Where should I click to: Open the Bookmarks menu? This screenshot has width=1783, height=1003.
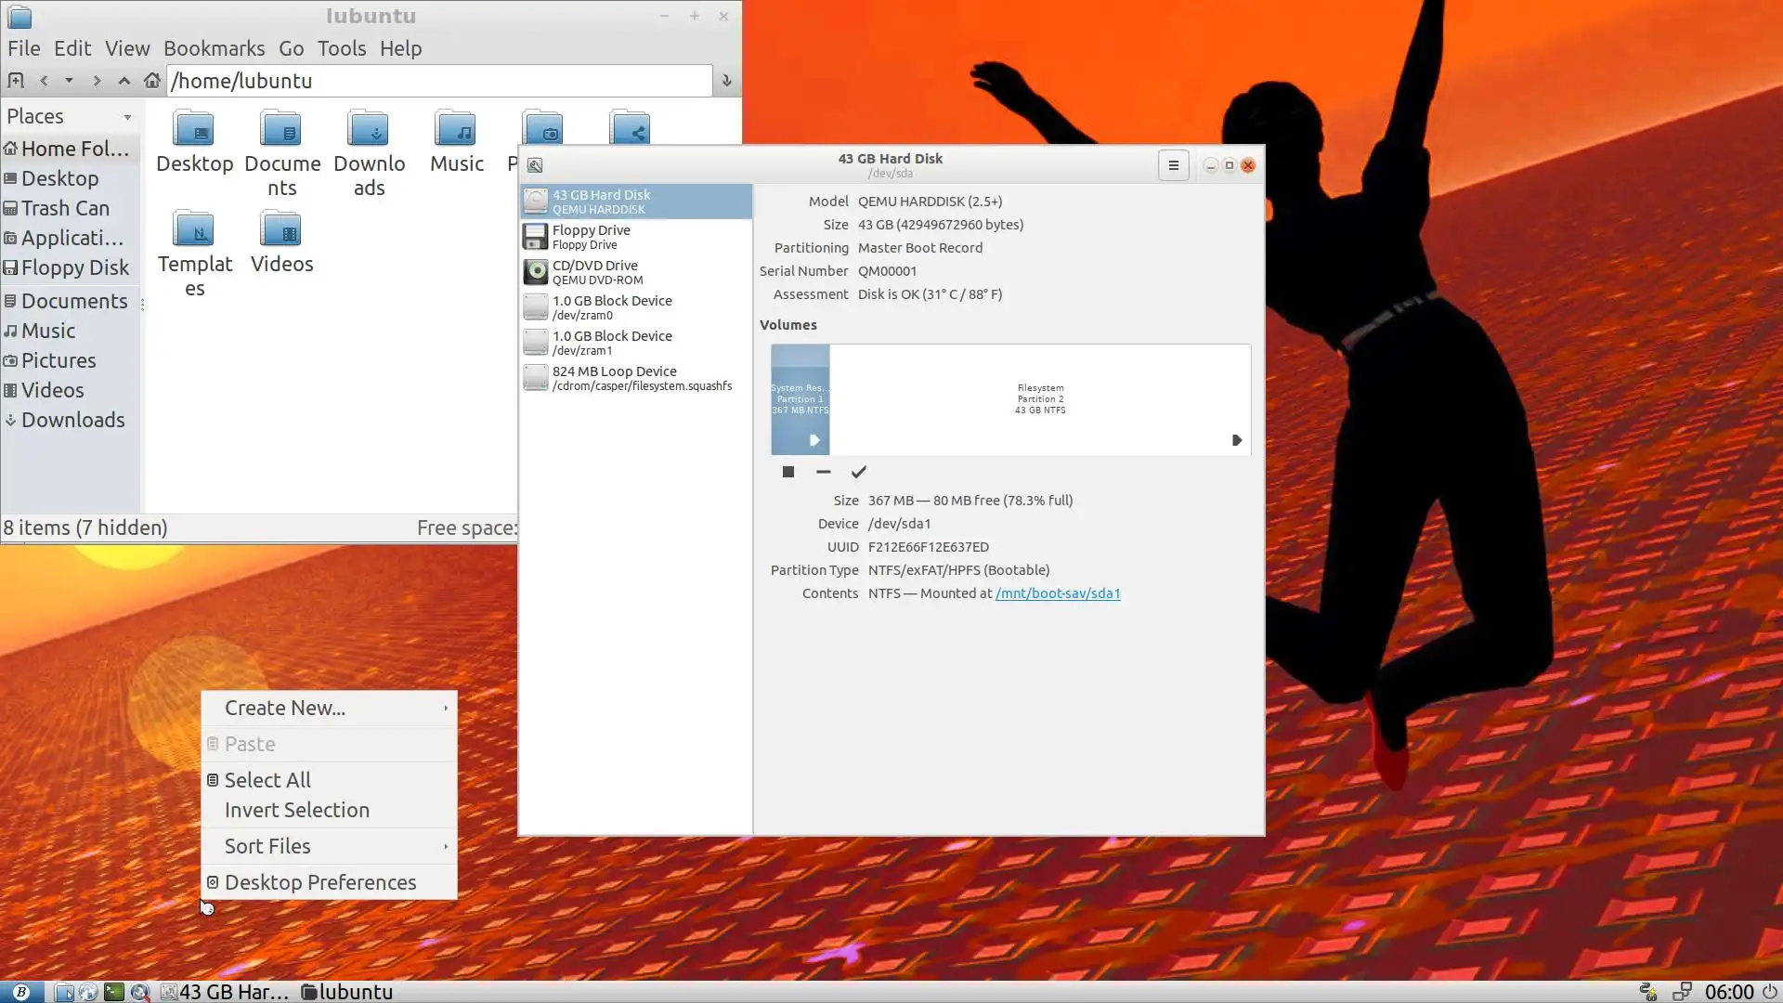pyautogui.click(x=214, y=48)
